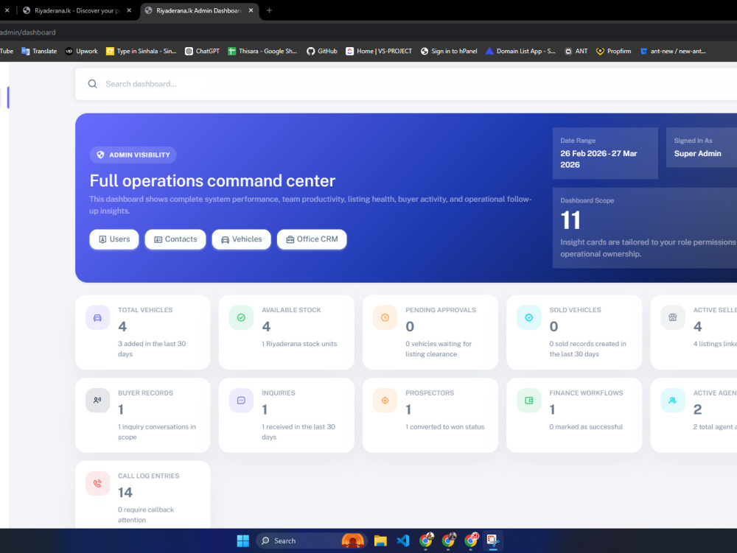Select the Riyaderana.lk Admin Dashboard tab
The width and height of the screenshot is (737, 553).
pyautogui.click(x=199, y=10)
